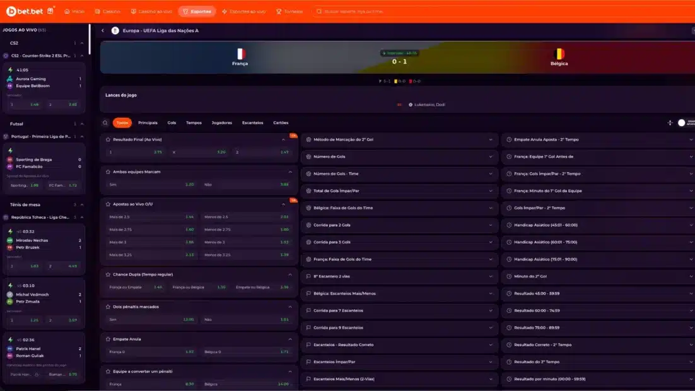Bet on Menos de 3.25 odds
695x391 pixels.
[x=247, y=255]
